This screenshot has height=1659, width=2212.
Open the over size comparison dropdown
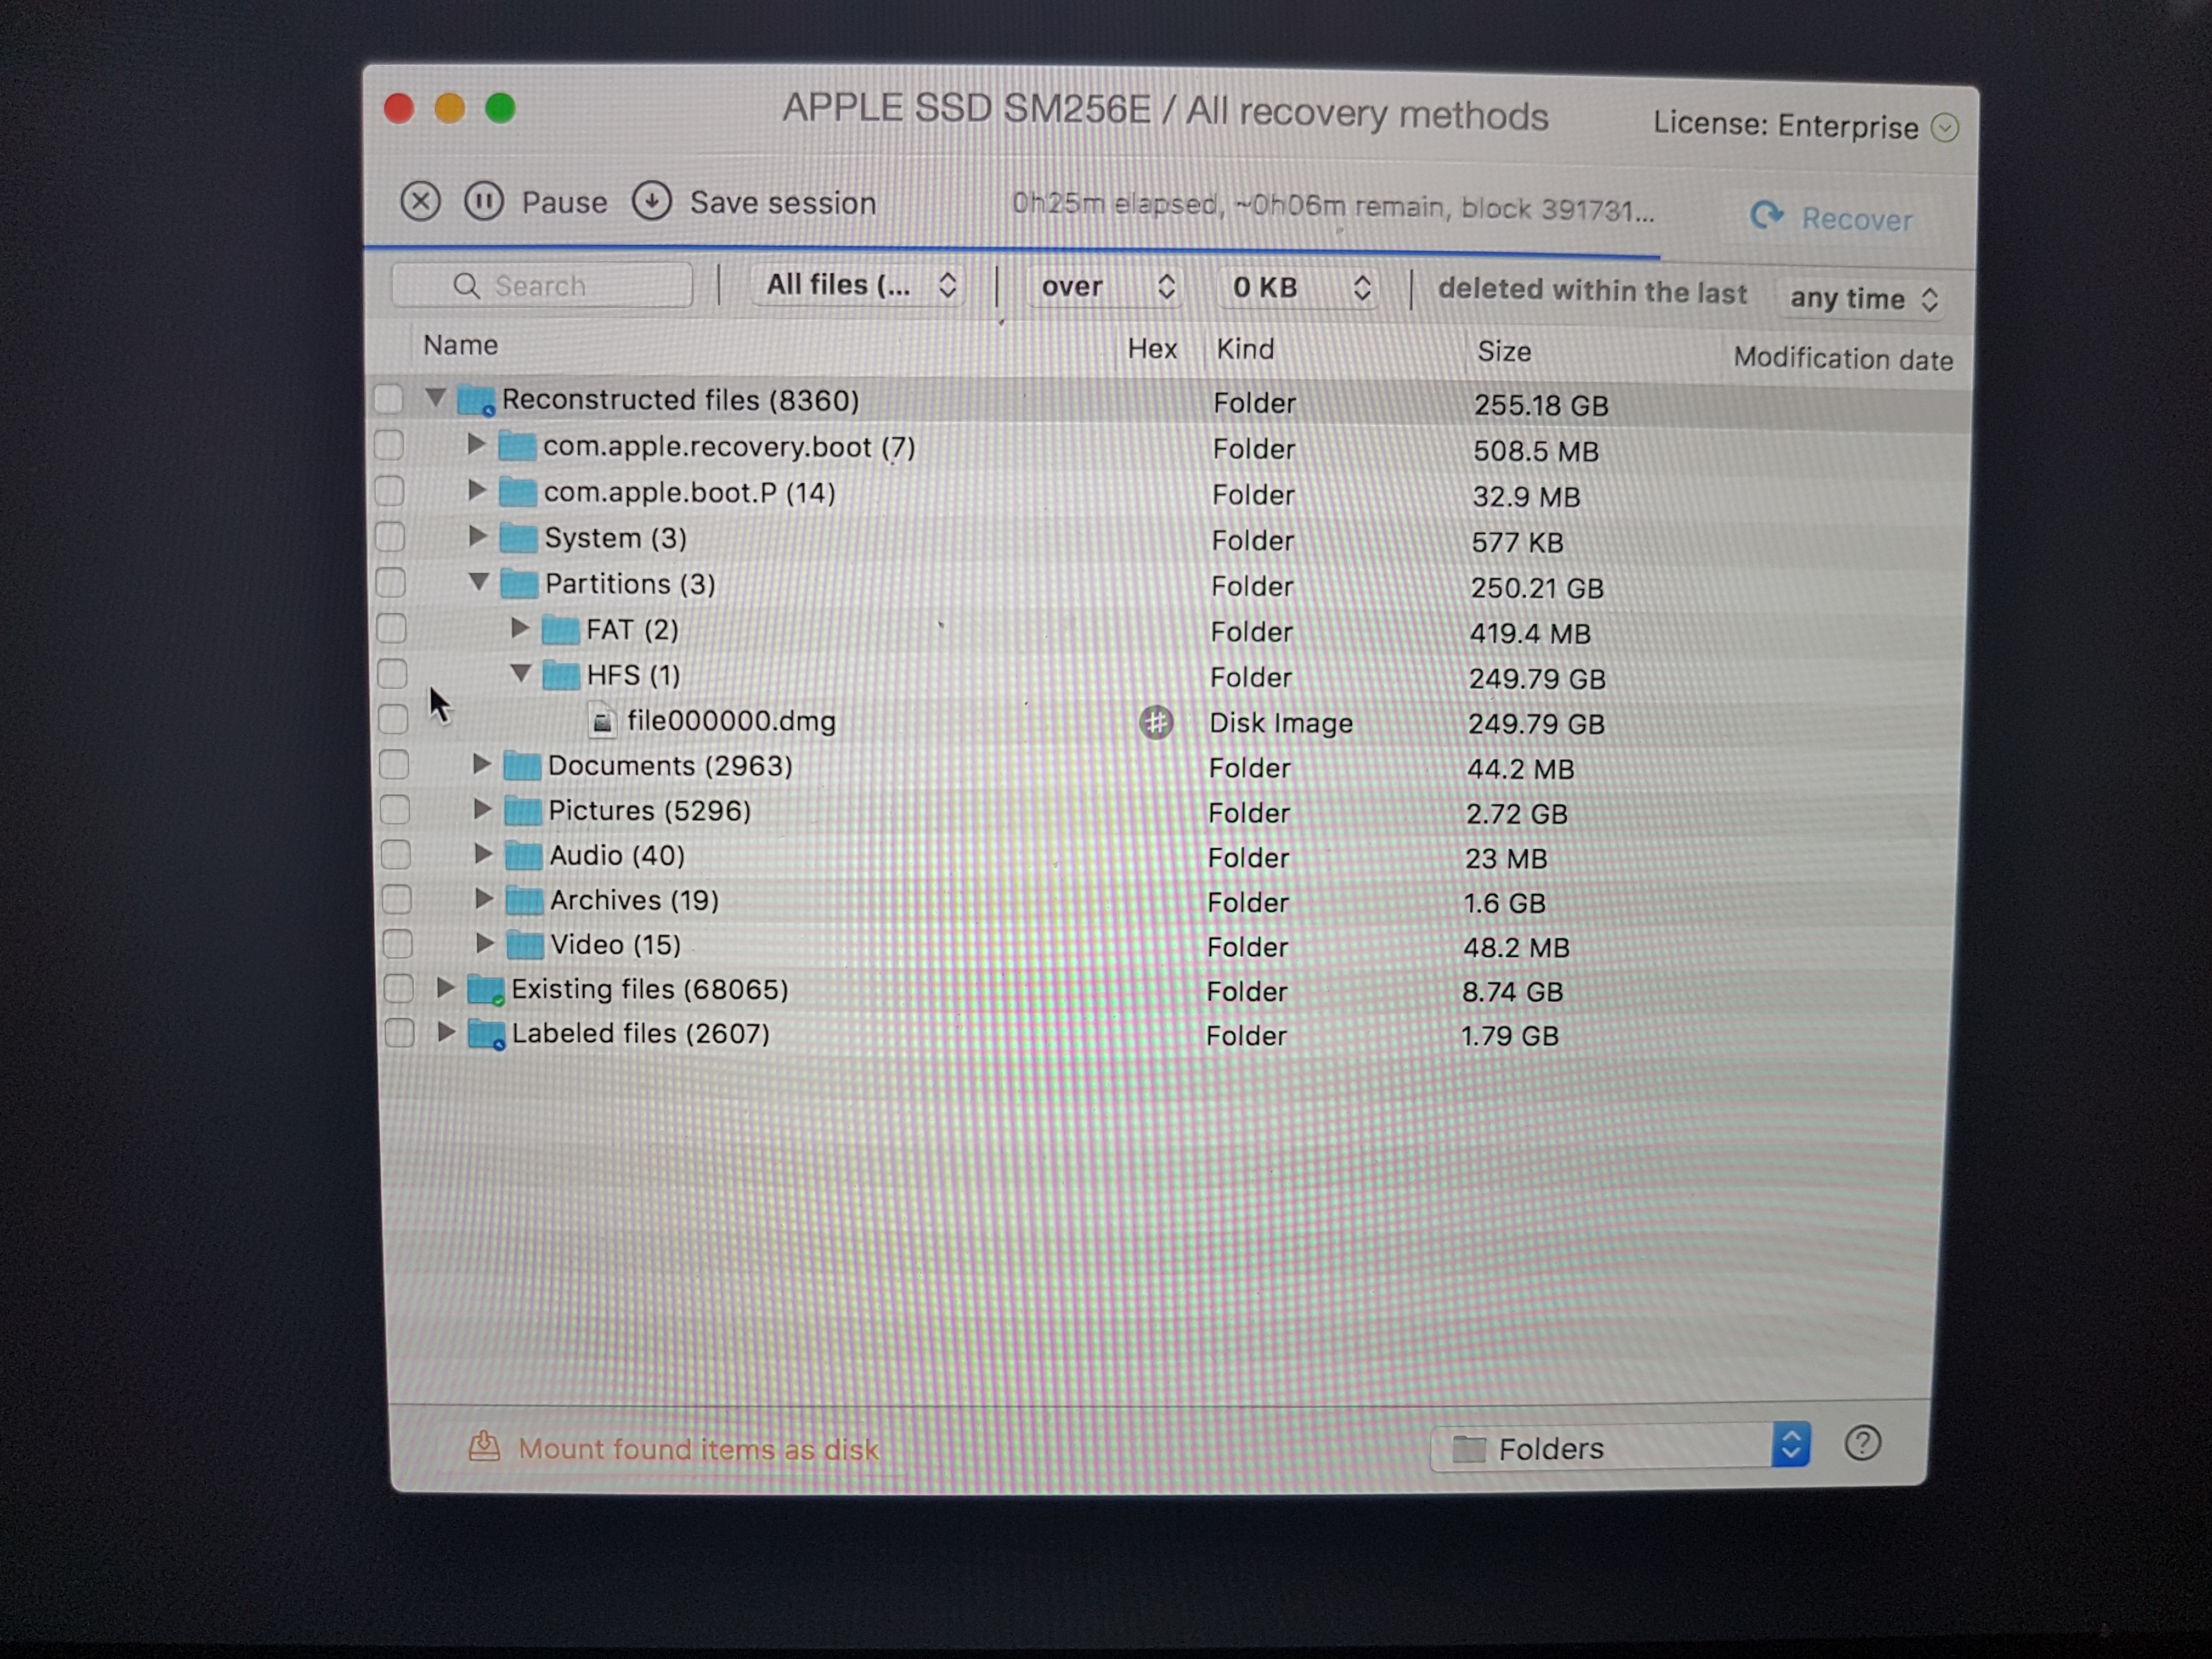(1105, 288)
